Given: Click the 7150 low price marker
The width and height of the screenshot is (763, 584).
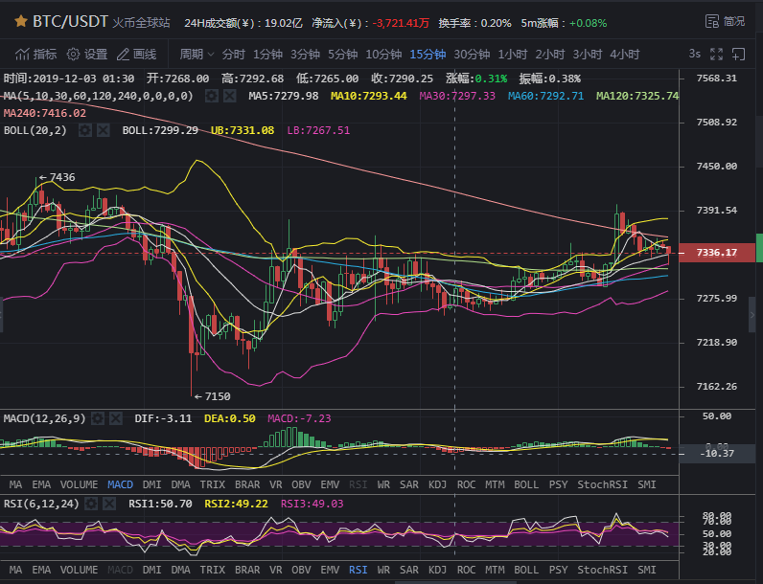Looking at the screenshot, I should [x=212, y=396].
